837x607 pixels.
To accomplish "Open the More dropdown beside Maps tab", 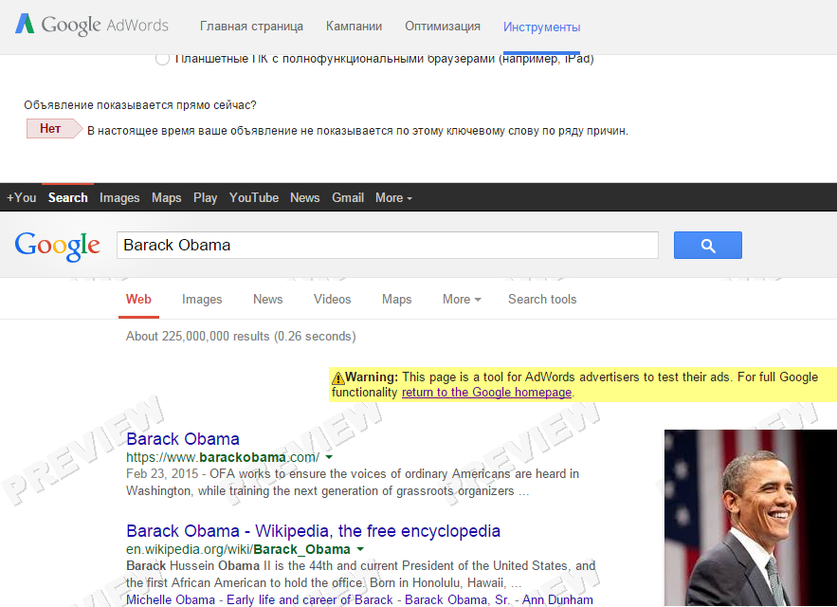I will coord(462,299).
